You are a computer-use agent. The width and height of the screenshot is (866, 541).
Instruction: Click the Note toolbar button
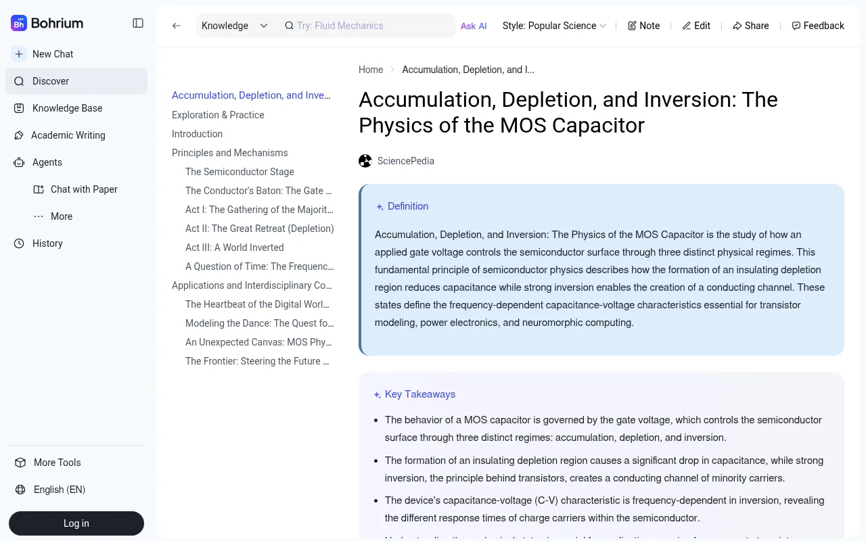pyautogui.click(x=643, y=26)
